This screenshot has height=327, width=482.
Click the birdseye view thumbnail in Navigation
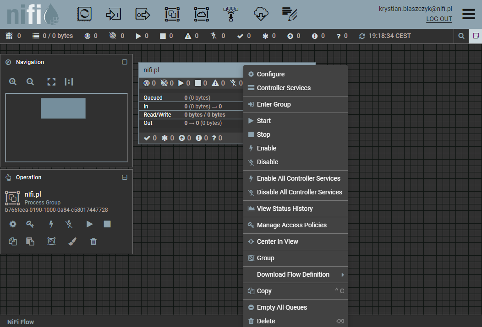[x=66, y=128]
